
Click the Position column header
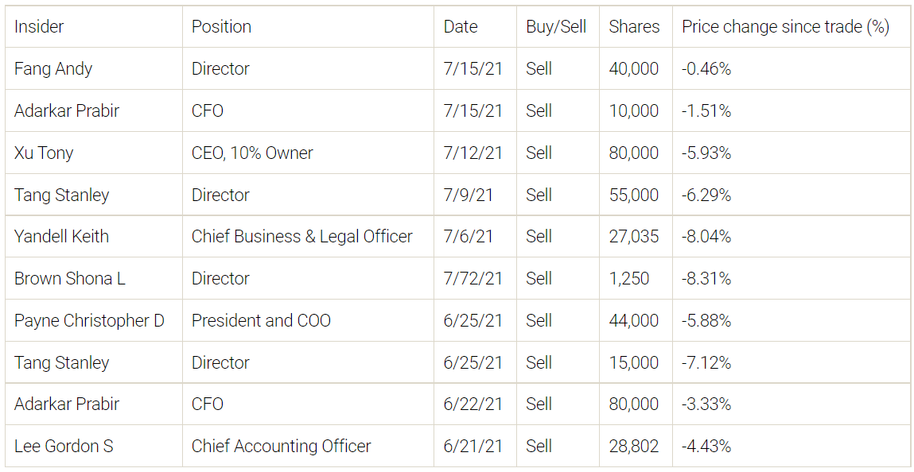(x=221, y=27)
